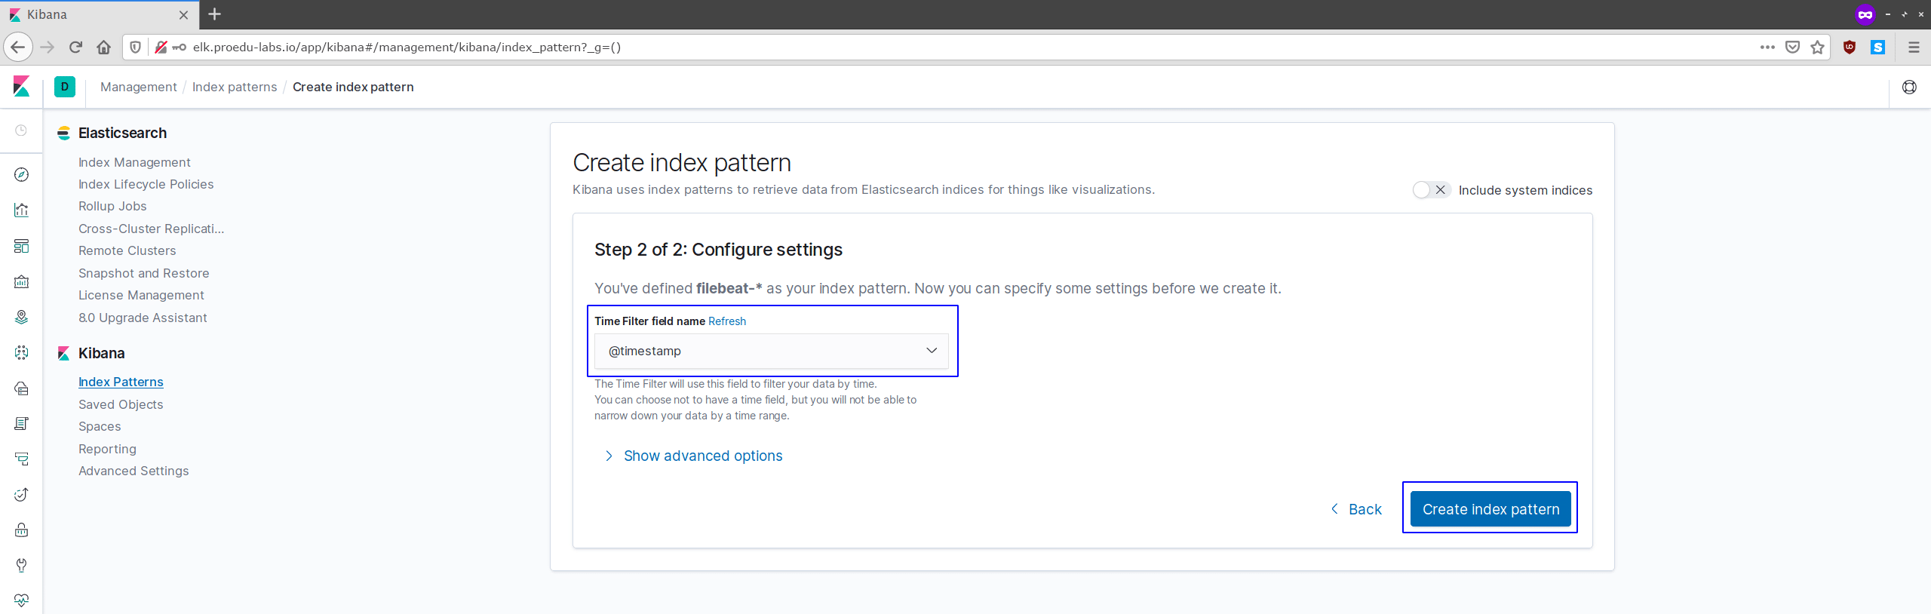The width and height of the screenshot is (1931, 614).
Task: Open the Default space selector D badge
Action: pos(65,87)
